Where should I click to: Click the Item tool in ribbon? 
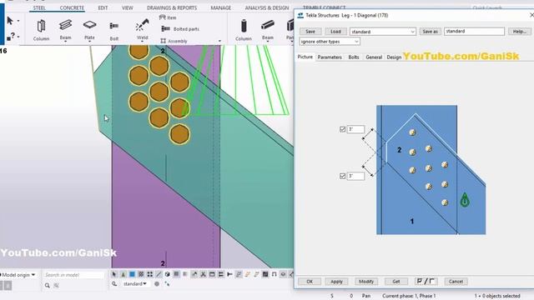(x=168, y=17)
